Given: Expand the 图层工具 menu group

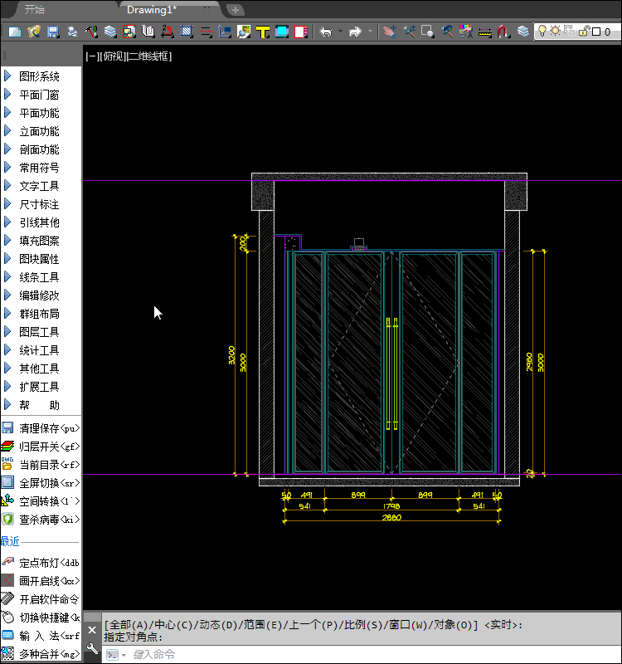Looking at the screenshot, I should (41, 332).
